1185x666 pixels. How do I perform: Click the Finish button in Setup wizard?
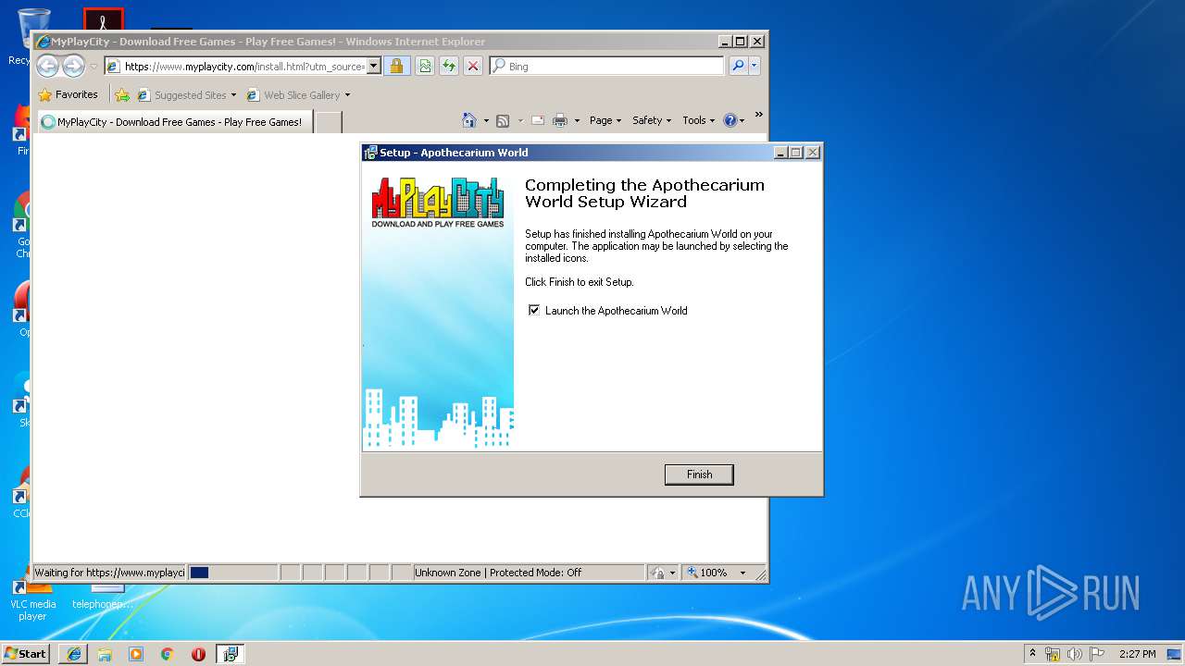pos(699,475)
